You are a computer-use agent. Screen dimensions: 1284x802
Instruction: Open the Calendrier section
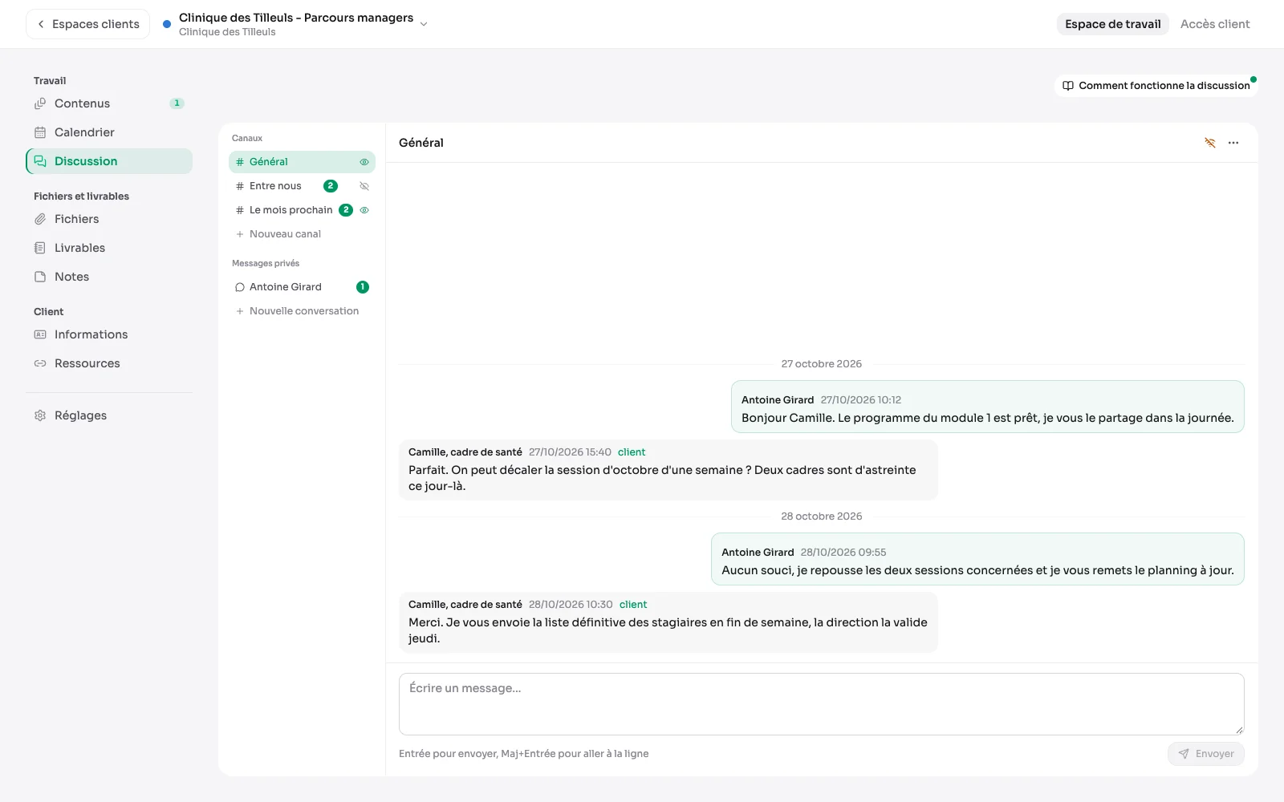pyautogui.click(x=109, y=132)
